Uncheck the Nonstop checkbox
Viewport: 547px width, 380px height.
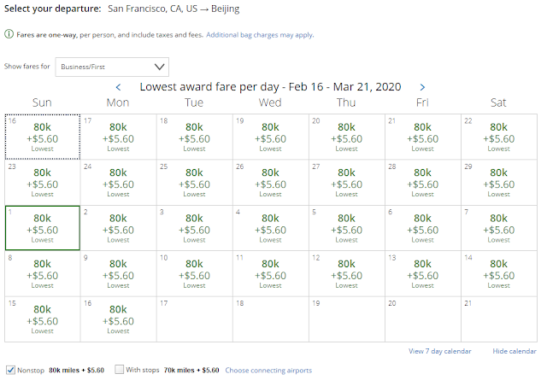tap(9, 370)
